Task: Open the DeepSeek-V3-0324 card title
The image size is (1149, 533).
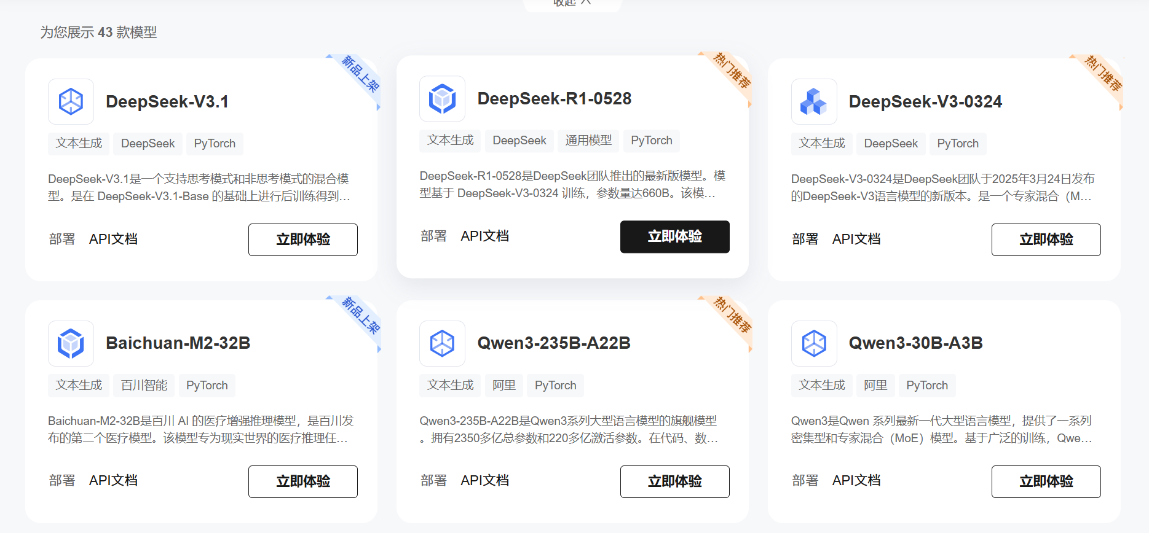Action: click(925, 101)
